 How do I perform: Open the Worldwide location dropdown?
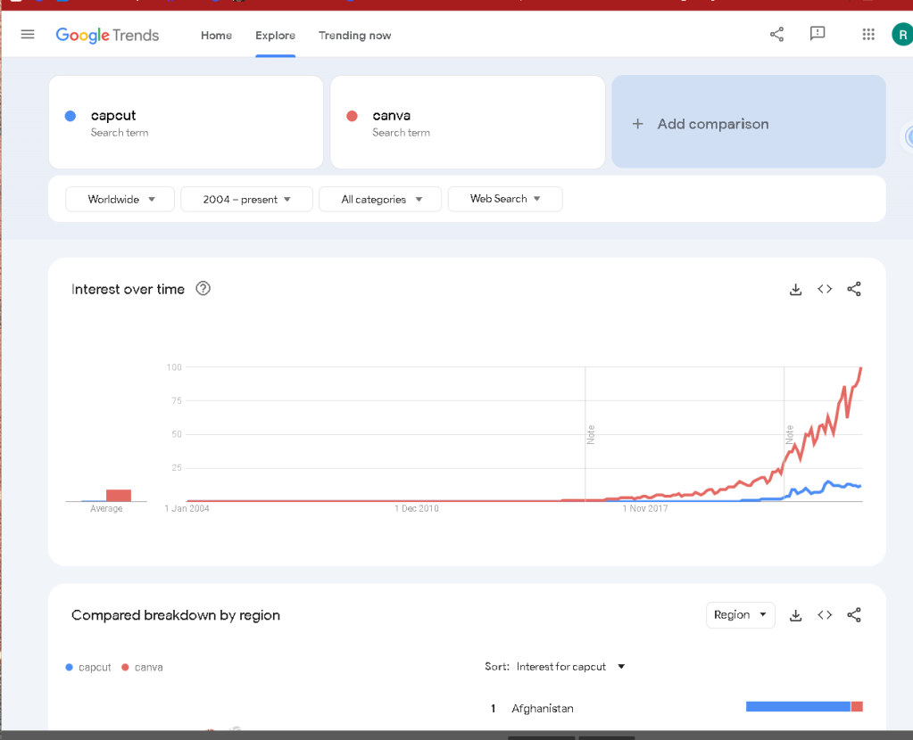point(120,199)
